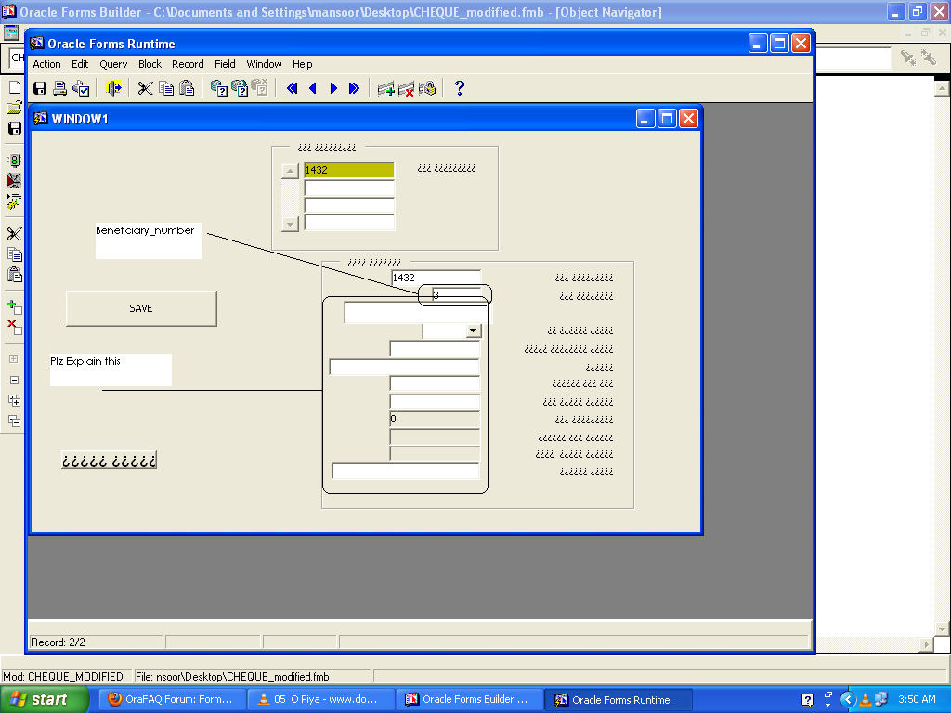Switch to OraFAQ Forum taskbar item

[172, 700]
